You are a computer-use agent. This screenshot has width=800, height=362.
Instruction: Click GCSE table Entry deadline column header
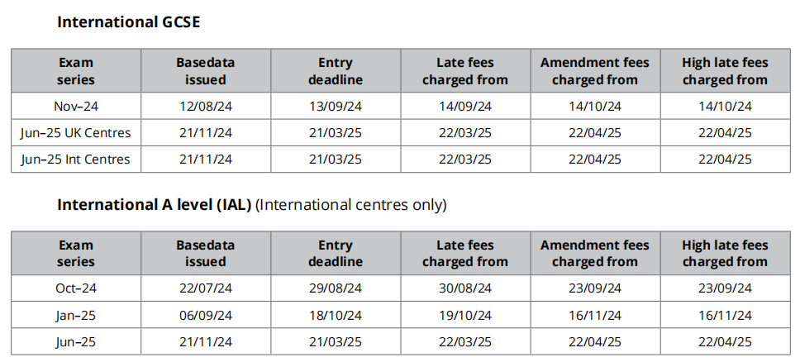pos(336,71)
